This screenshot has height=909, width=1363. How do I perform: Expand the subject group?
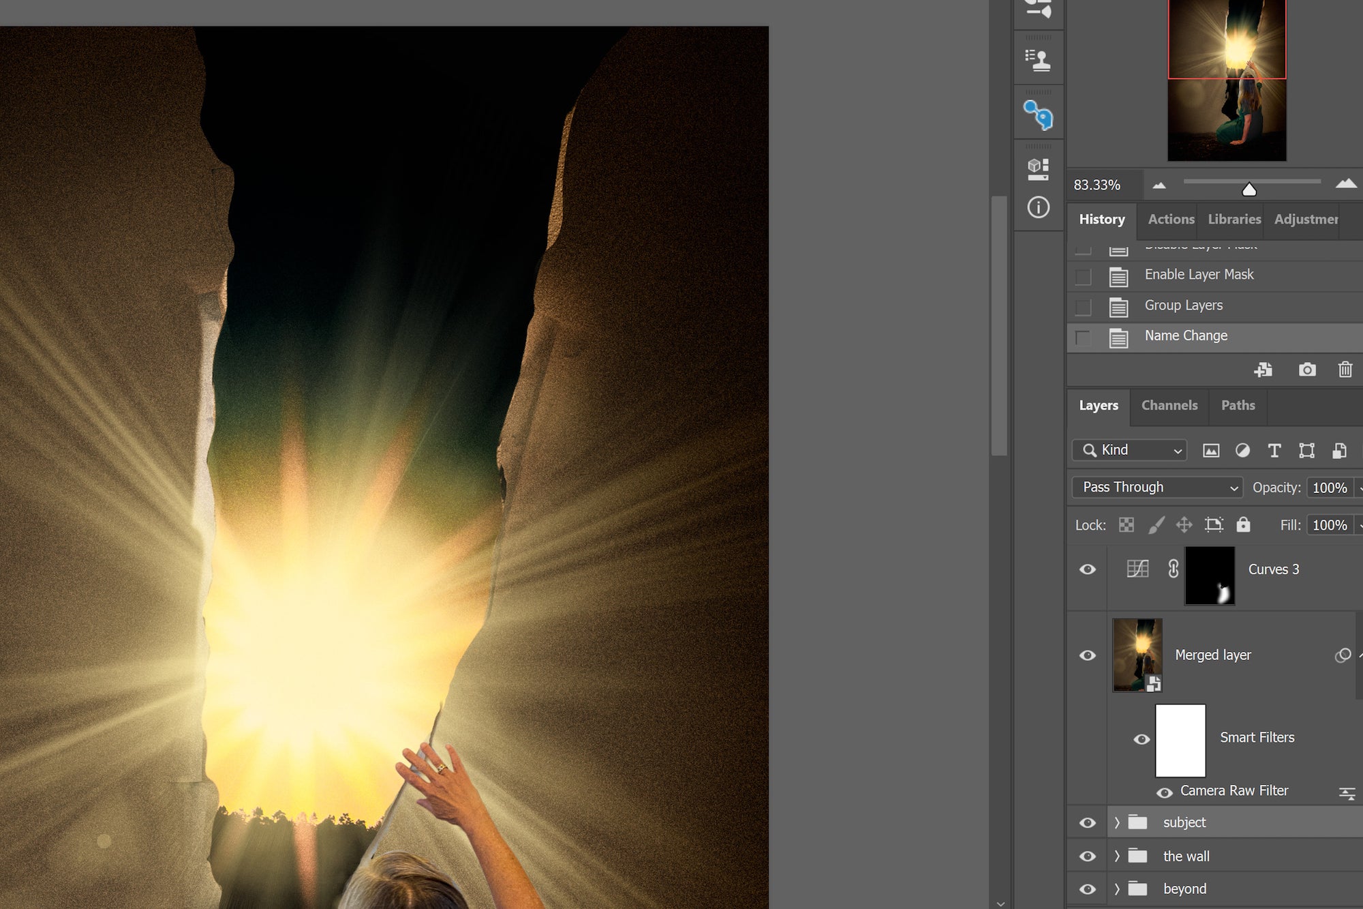(1116, 822)
